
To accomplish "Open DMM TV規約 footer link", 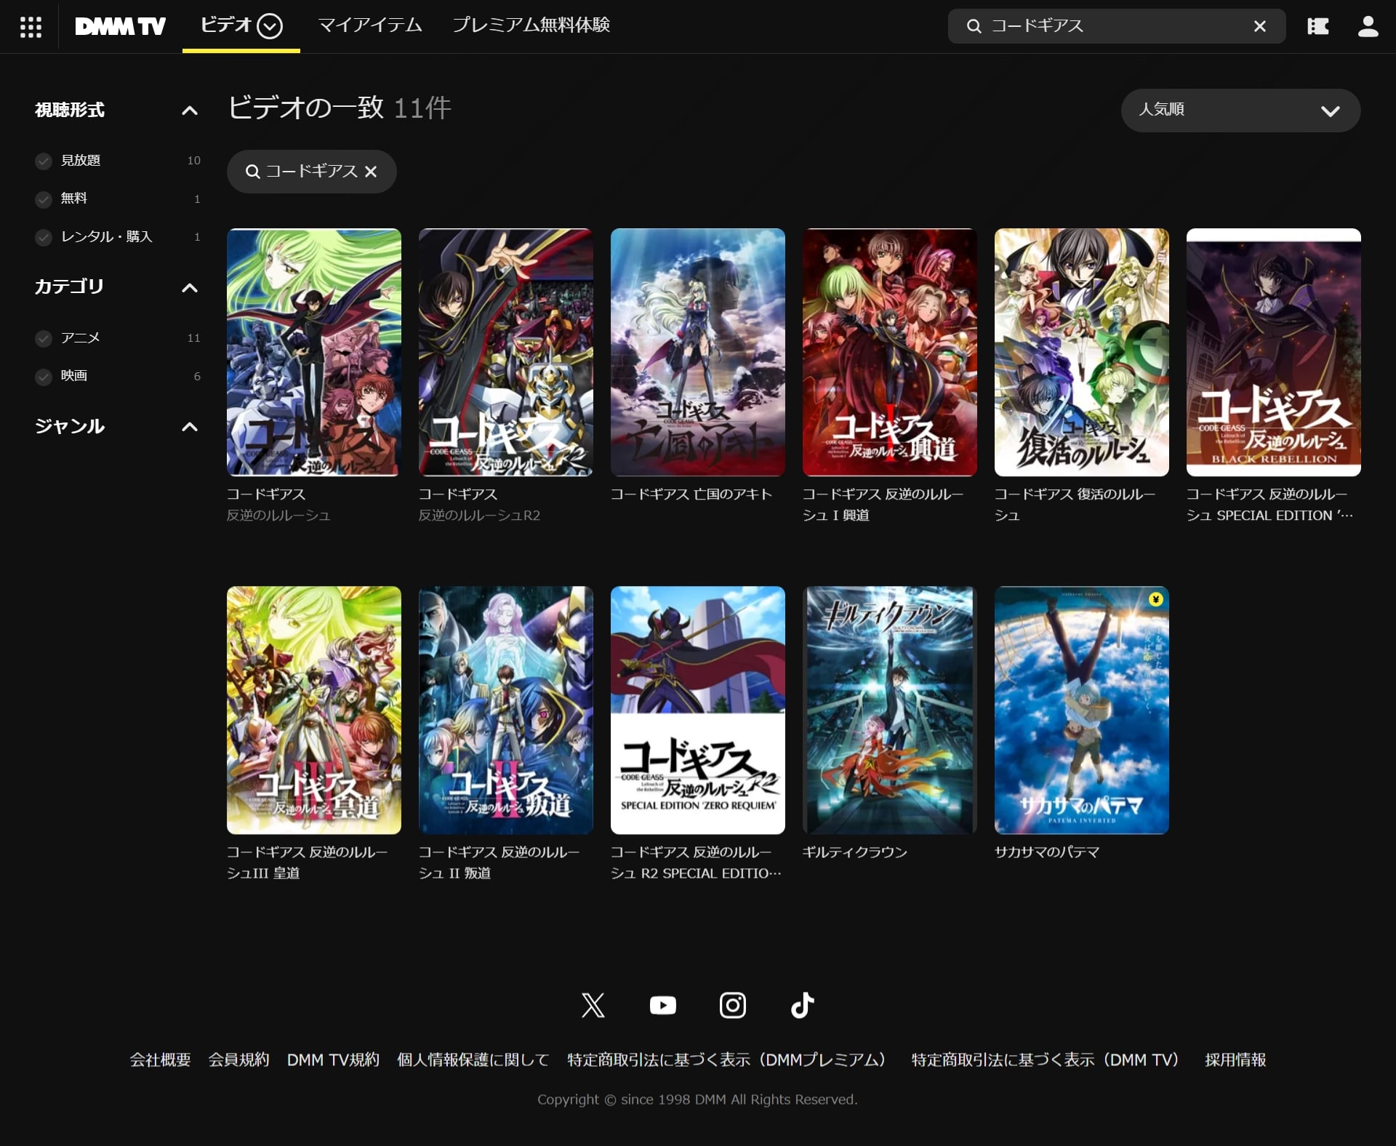I will (x=333, y=1060).
